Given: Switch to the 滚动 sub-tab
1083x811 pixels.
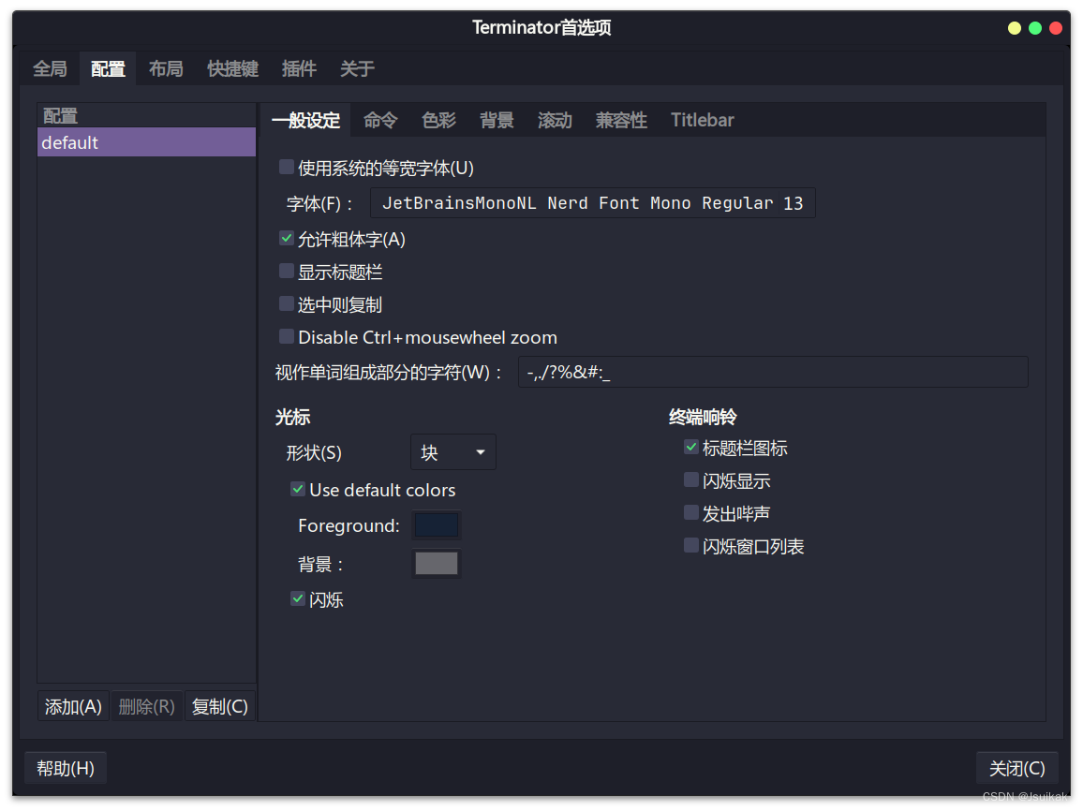Looking at the screenshot, I should (555, 120).
